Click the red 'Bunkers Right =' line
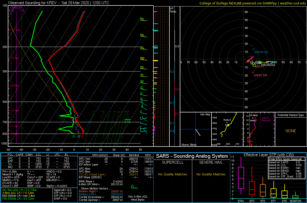The height and width of the screenshot is (203, 307). [100, 191]
